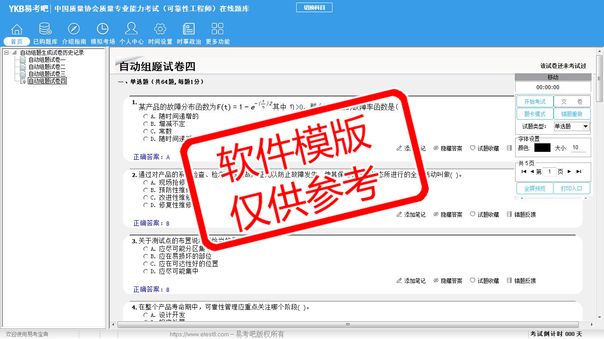Click font size field showing 10

pyautogui.click(x=579, y=148)
